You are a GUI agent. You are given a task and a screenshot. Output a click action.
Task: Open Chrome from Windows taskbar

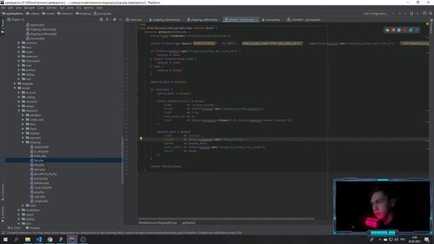50,239
